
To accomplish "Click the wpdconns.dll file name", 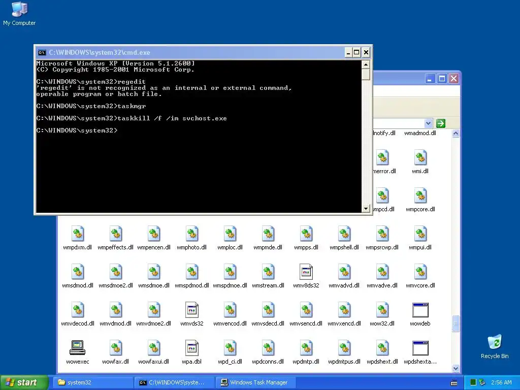I will pyautogui.click(x=268, y=362).
